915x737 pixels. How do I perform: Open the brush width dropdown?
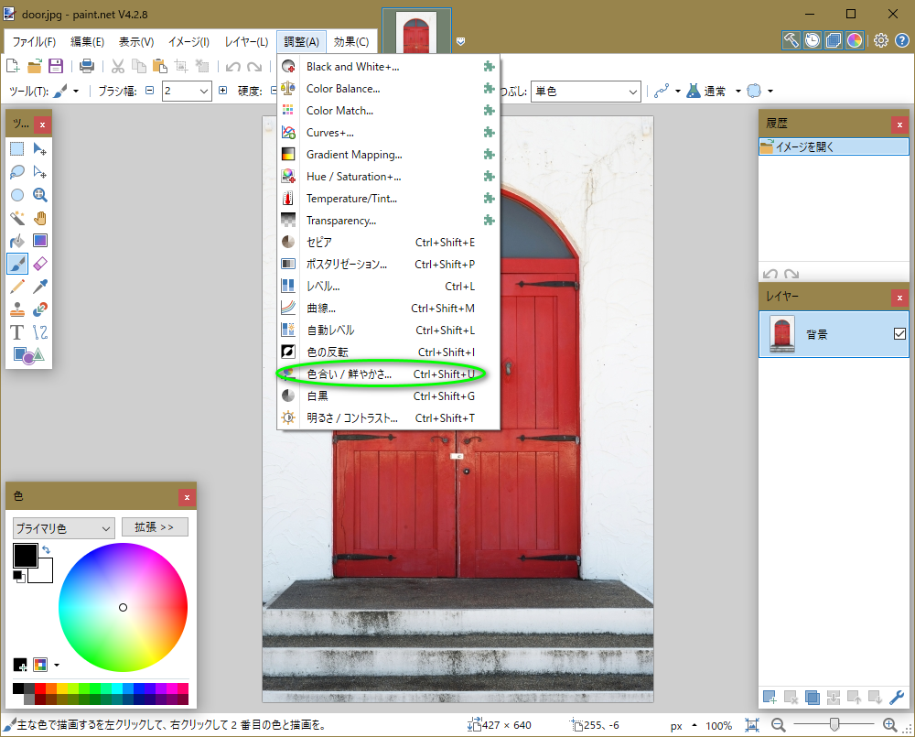click(x=203, y=92)
